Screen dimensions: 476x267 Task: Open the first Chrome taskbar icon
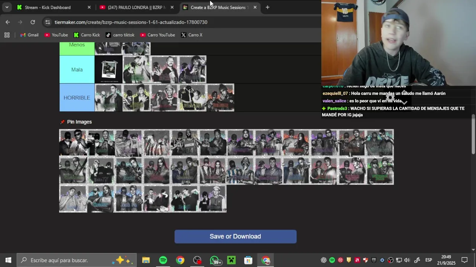click(180, 260)
